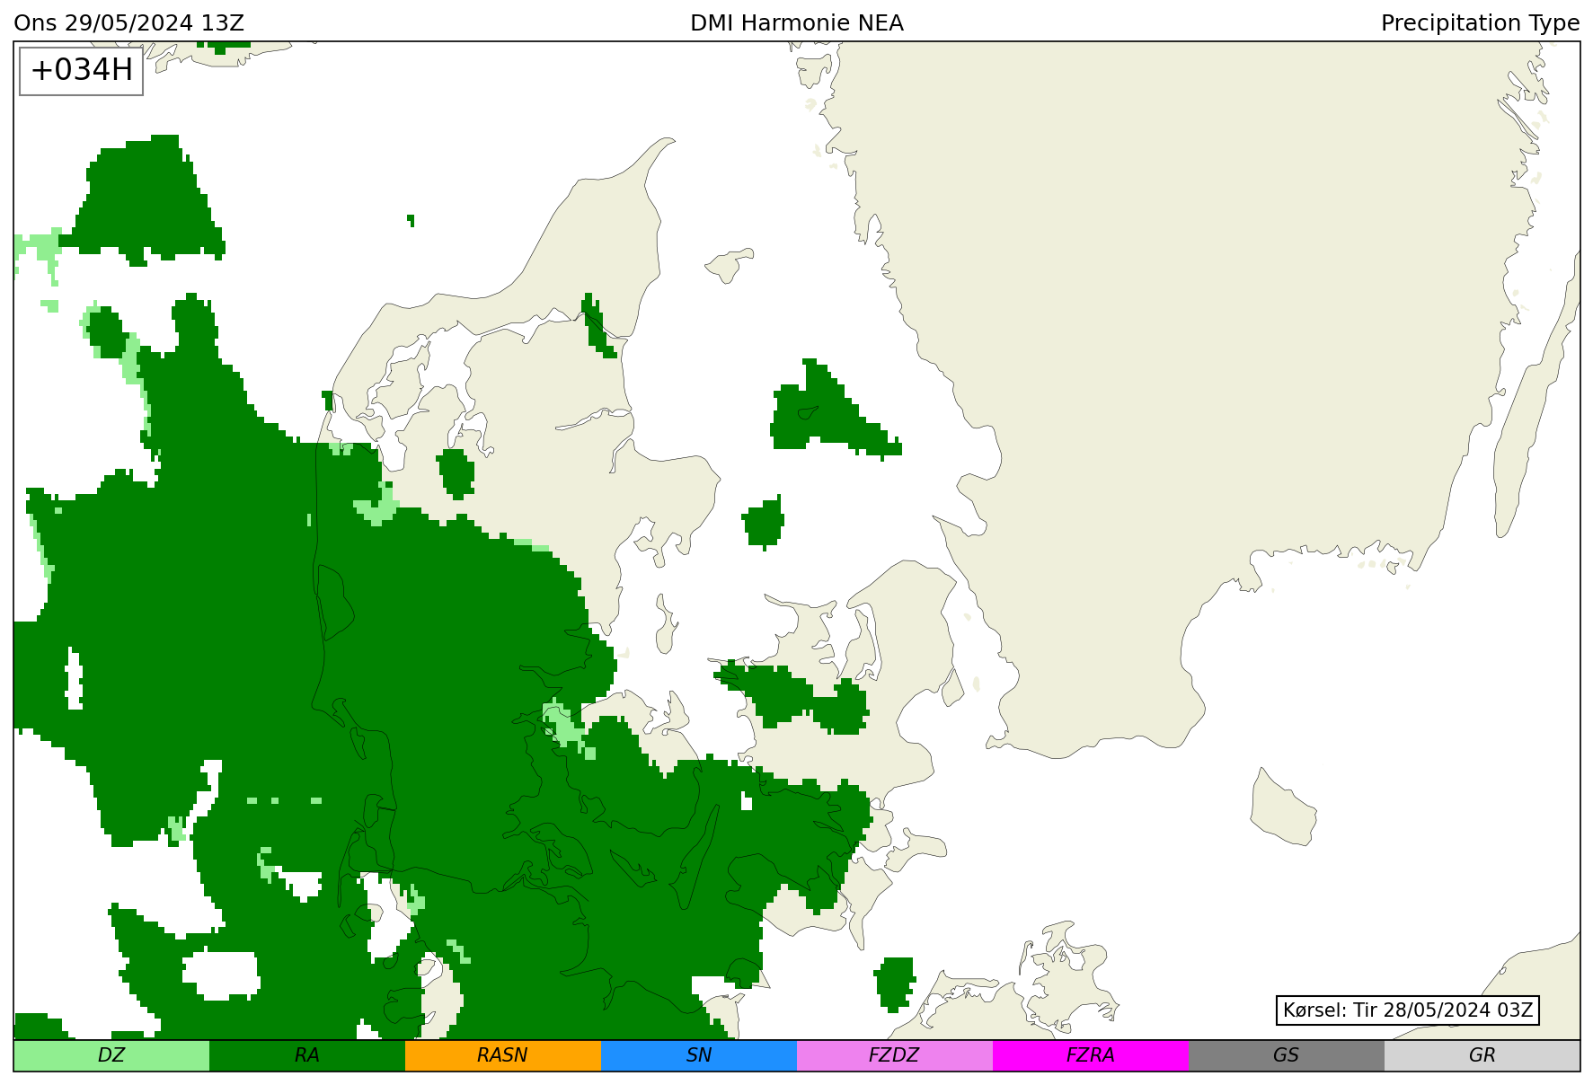This screenshot has width=1593, height=1085.
Task: Click the FZRA magenta legend swatch
Action: [x=1091, y=1055]
